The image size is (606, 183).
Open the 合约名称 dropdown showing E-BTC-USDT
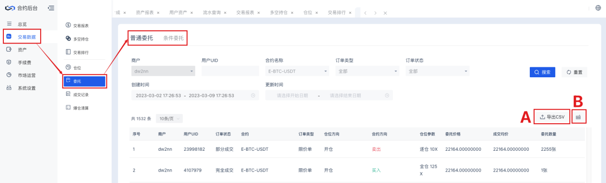point(297,71)
